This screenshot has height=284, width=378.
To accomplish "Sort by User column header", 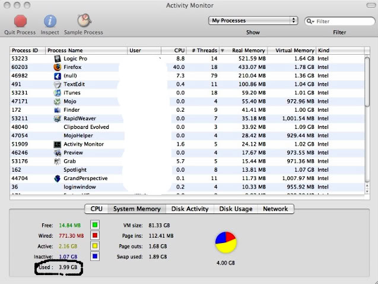I will (144, 51).
